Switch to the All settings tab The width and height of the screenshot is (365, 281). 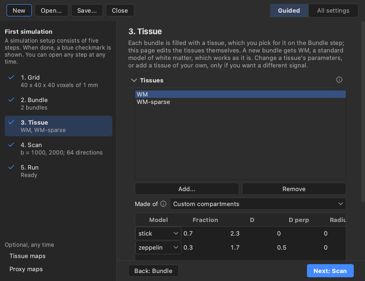tap(333, 10)
